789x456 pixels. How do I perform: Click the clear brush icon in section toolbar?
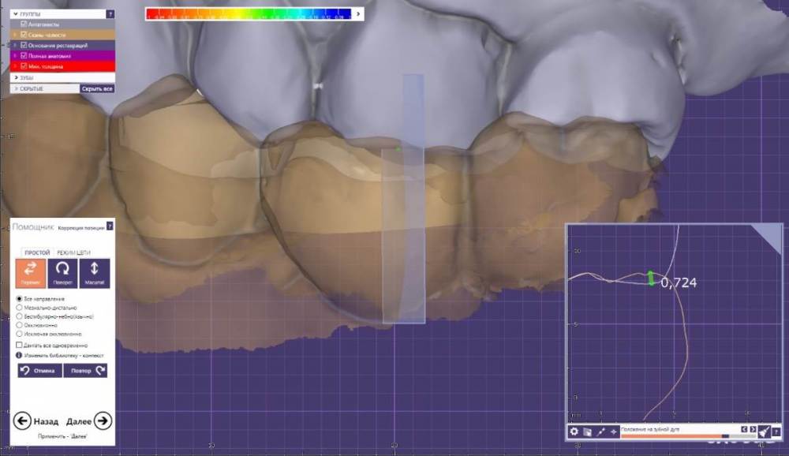[x=764, y=432]
